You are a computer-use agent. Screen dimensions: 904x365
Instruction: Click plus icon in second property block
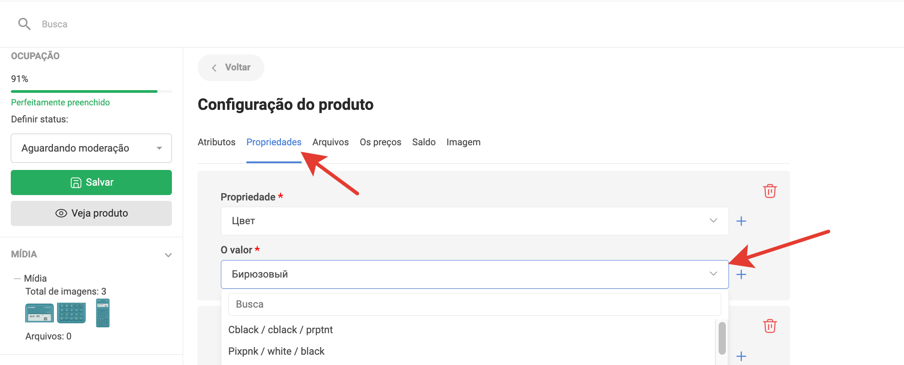pyautogui.click(x=741, y=356)
